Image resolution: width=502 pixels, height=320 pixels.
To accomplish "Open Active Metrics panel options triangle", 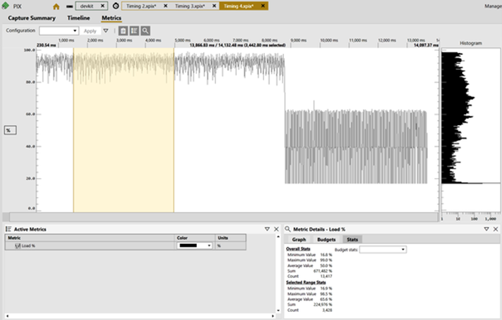I will coord(267,229).
